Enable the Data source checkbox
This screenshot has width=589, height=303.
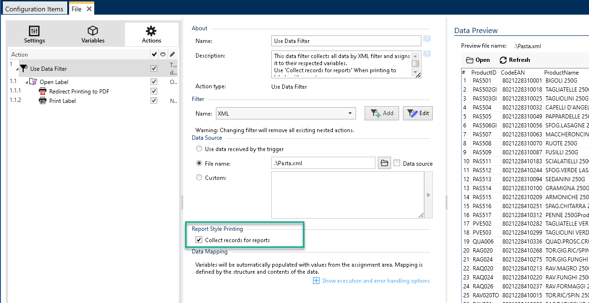tap(397, 163)
